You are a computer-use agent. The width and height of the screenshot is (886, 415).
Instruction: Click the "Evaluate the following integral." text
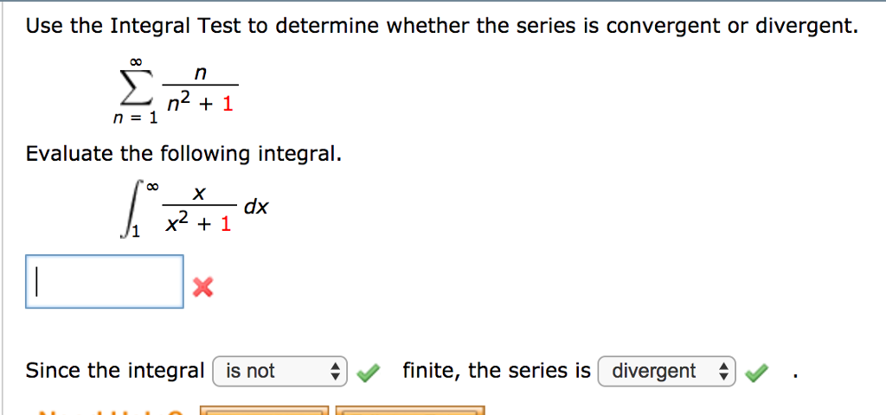tap(183, 154)
